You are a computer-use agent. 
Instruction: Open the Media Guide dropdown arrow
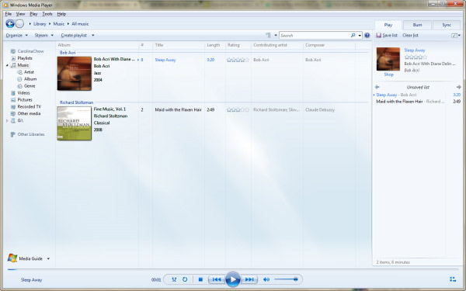(48, 258)
